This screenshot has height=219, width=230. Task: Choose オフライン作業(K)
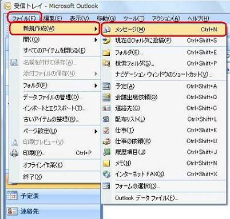43,165
